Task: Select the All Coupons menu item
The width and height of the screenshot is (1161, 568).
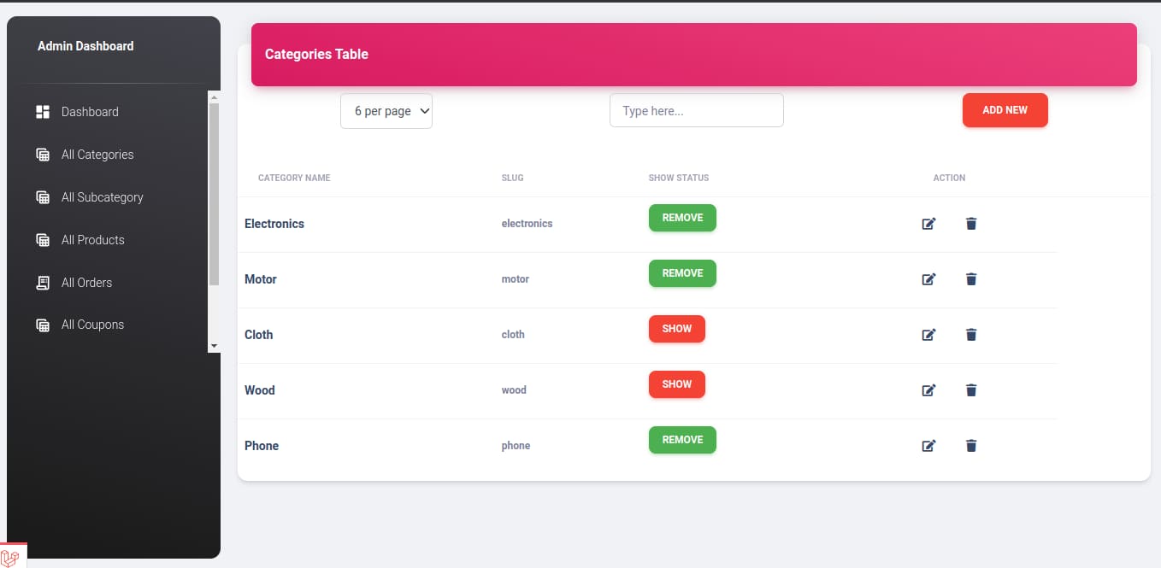Action: point(91,325)
